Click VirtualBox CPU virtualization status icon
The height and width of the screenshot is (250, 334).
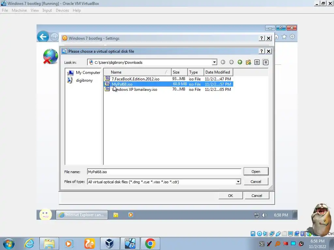tap(302, 234)
